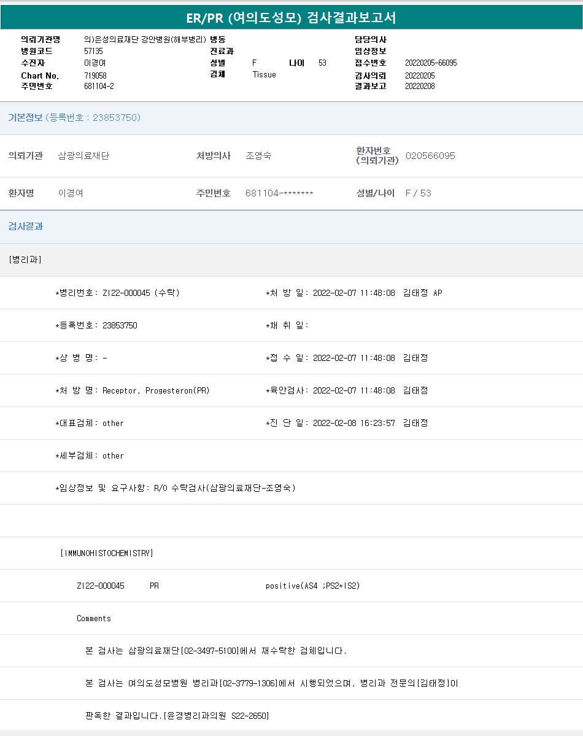Click the 검사의뢰 date 20220205
Image resolution: width=583 pixels, height=736 pixels.
pos(420,76)
